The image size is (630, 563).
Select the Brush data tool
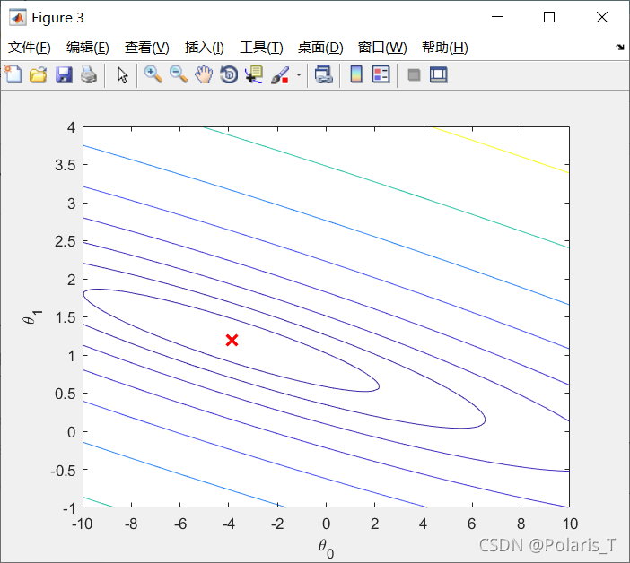point(280,75)
